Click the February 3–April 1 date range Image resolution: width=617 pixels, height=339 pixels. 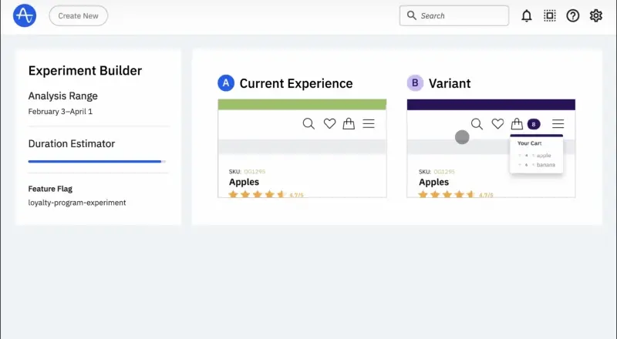pos(60,111)
